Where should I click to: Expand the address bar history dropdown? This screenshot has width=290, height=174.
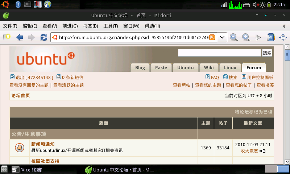pyautogui.click(x=222, y=37)
